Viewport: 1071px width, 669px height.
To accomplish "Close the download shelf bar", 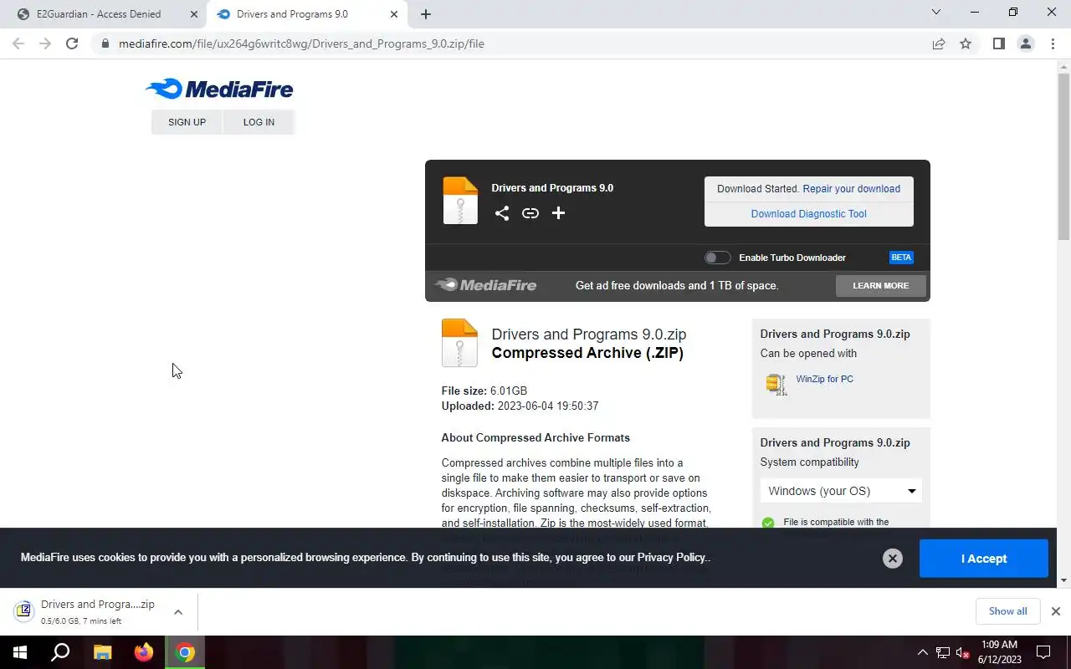I will click(x=1056, y=611).
